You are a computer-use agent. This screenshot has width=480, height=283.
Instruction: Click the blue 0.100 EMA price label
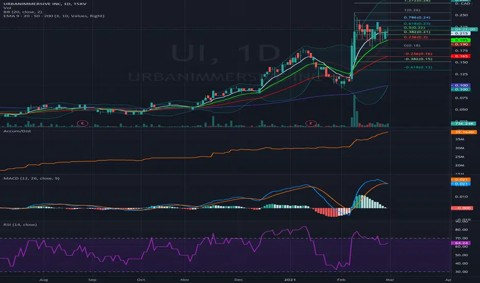point(461,85)
